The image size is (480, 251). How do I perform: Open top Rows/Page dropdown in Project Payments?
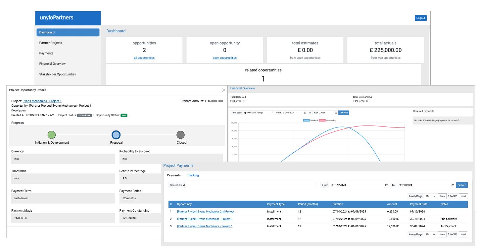click(430, 196)
